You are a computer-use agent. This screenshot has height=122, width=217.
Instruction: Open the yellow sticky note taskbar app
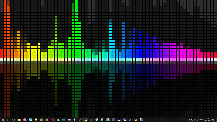pyautogui.click(x=36, y=120)
